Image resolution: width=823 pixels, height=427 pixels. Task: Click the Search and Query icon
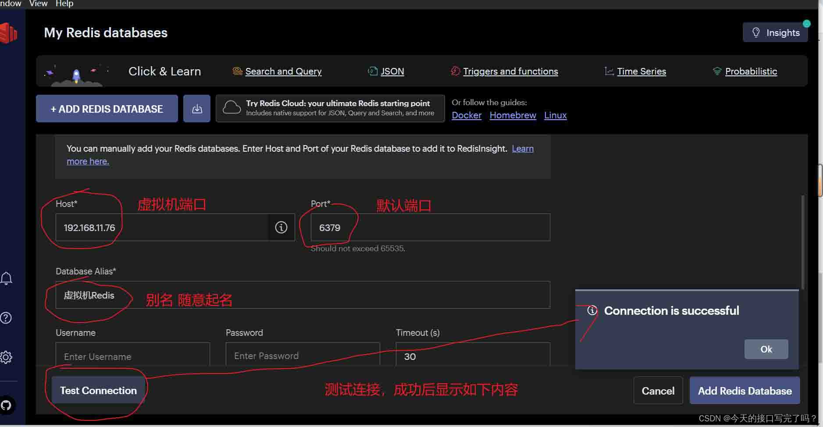tap(237, 71)
